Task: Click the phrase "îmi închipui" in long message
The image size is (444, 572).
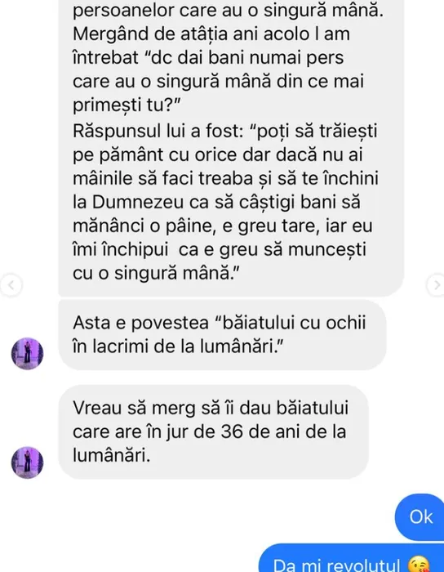Action: (120, 250)
